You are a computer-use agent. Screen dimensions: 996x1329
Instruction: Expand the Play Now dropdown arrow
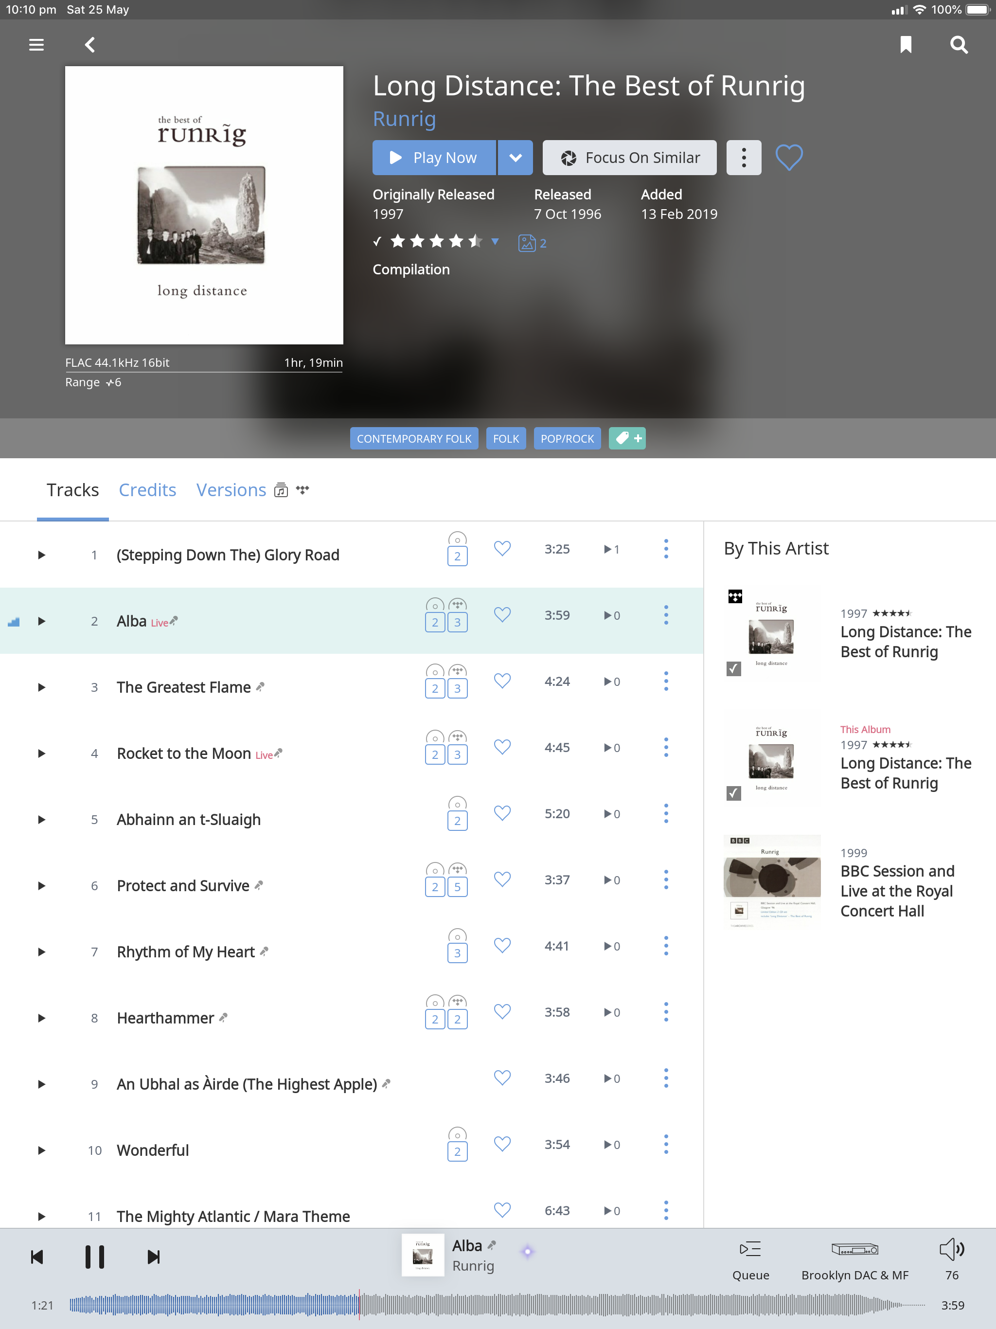point(516,158)
